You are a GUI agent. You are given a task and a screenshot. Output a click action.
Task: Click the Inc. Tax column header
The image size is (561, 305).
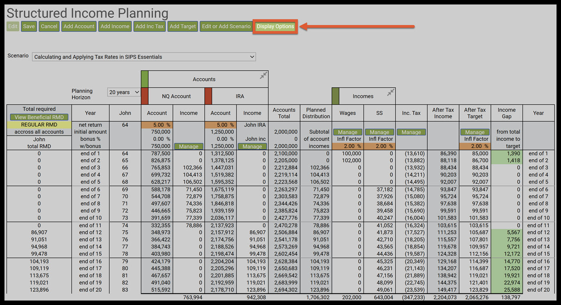pos(412,113)
